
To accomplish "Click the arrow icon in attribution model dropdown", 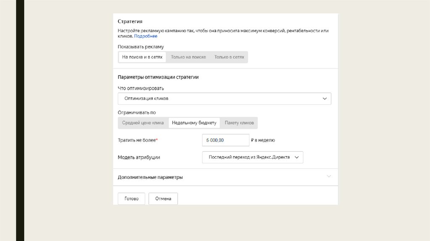I will pyautogui.click(x=296, y=157).
